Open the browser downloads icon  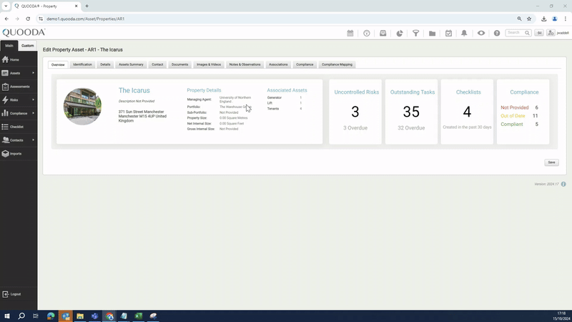pos(543,19)
